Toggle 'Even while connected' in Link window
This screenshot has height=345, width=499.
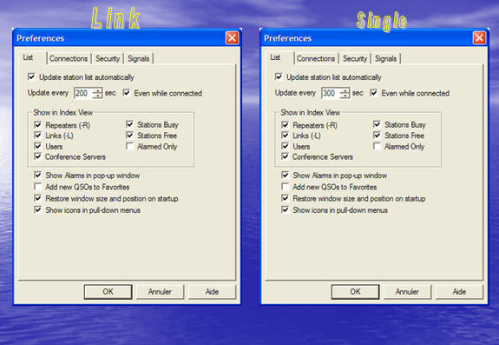click(x=127, y=93)
